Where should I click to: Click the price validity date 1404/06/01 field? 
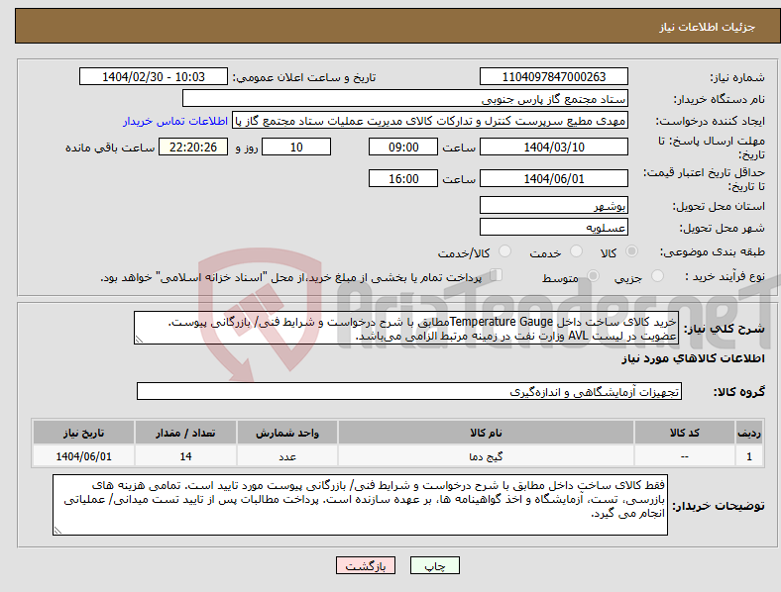tap(553, 178)
